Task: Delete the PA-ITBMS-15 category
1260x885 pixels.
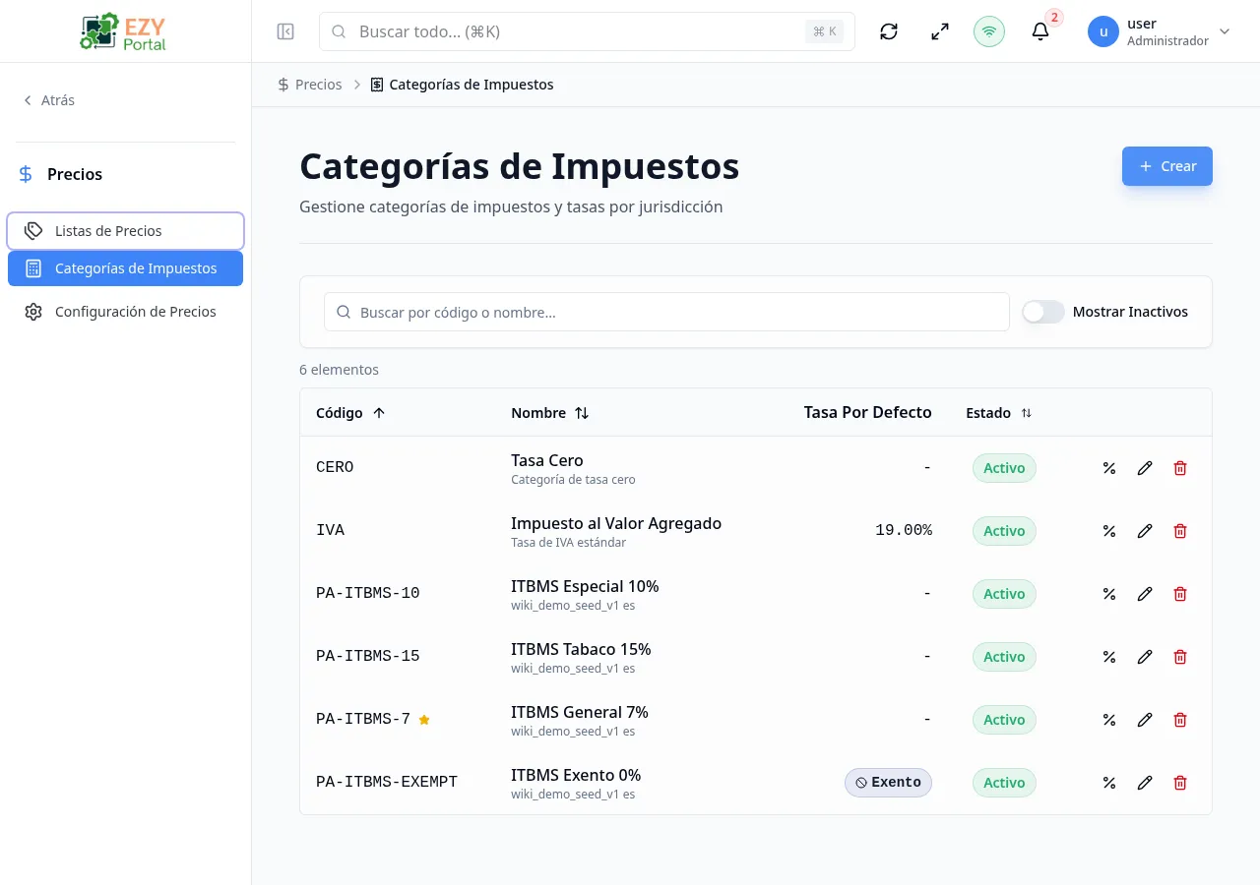Action: point(1180,657)
